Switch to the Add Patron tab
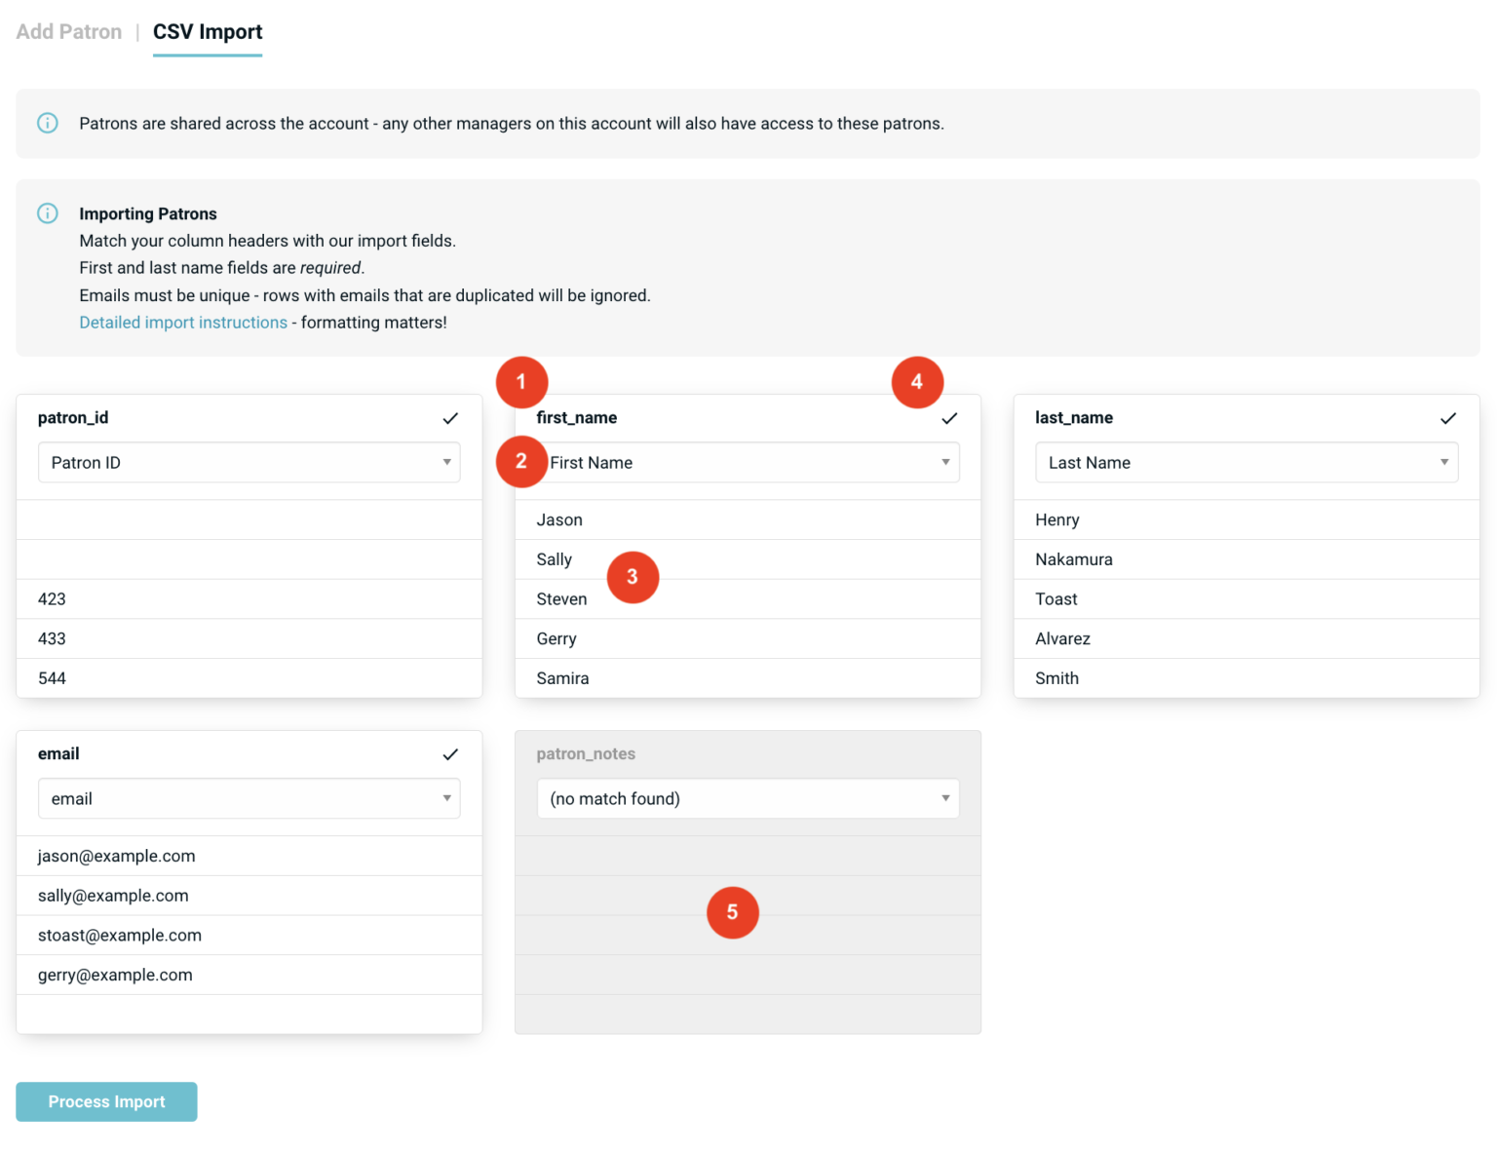The height and width of the screenshot is (1151, 1497). 68,31
